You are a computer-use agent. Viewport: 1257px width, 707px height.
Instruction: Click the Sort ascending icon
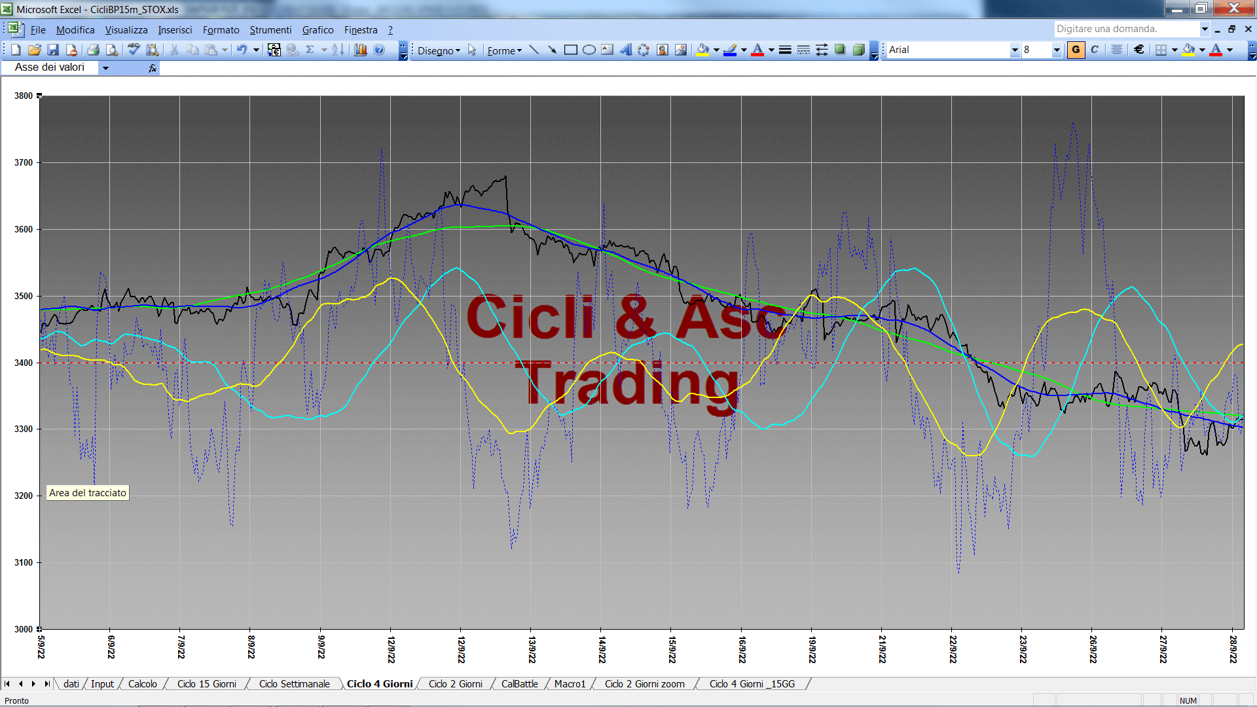(x=338, y=50)
